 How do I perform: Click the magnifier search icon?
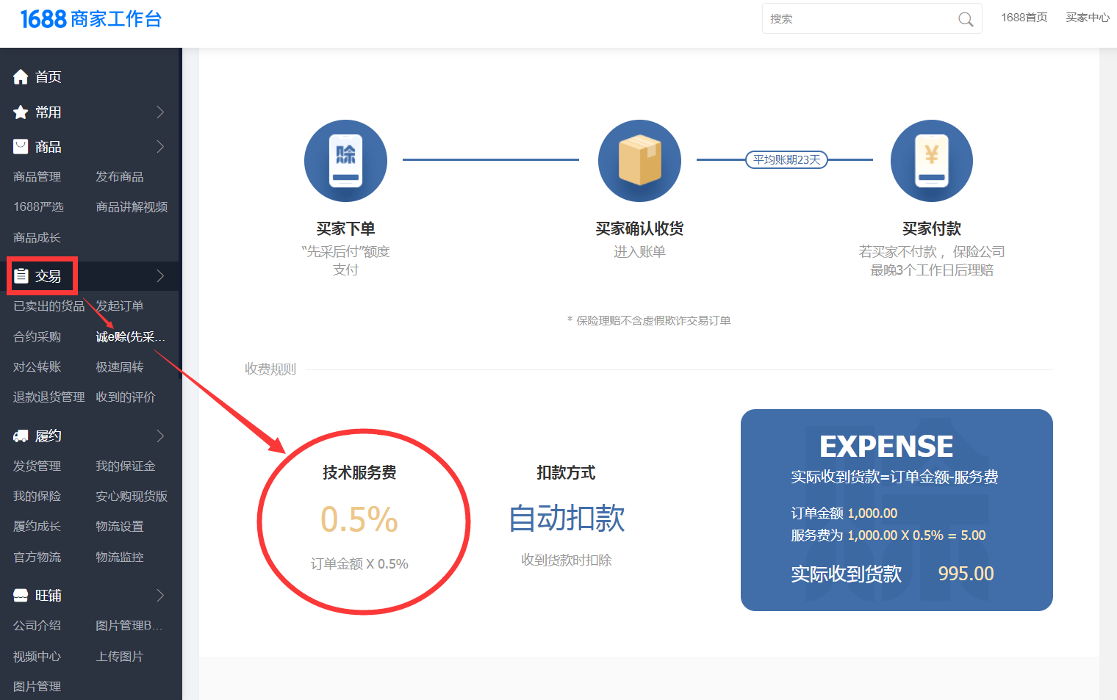966,19
